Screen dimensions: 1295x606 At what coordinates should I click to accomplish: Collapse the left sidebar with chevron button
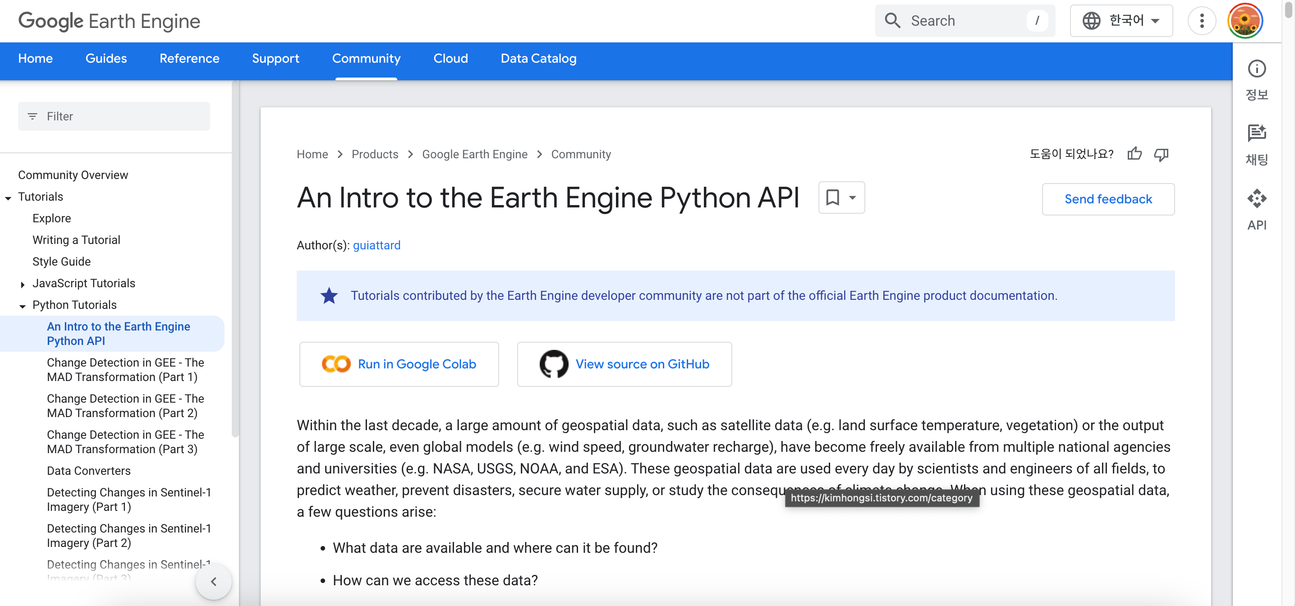pos(214,581)
